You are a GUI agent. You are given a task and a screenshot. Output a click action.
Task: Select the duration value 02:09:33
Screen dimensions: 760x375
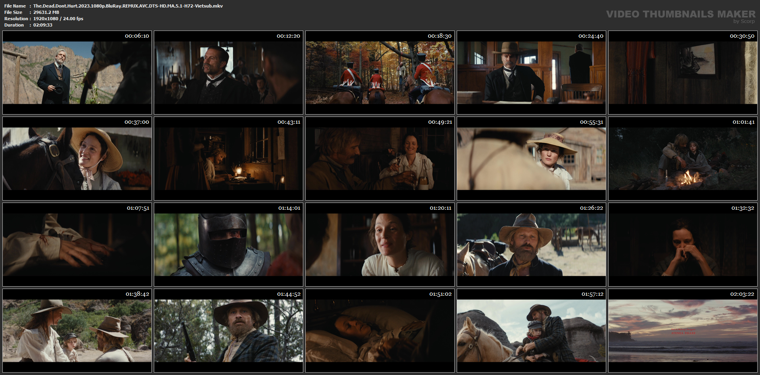pos(43,25)
